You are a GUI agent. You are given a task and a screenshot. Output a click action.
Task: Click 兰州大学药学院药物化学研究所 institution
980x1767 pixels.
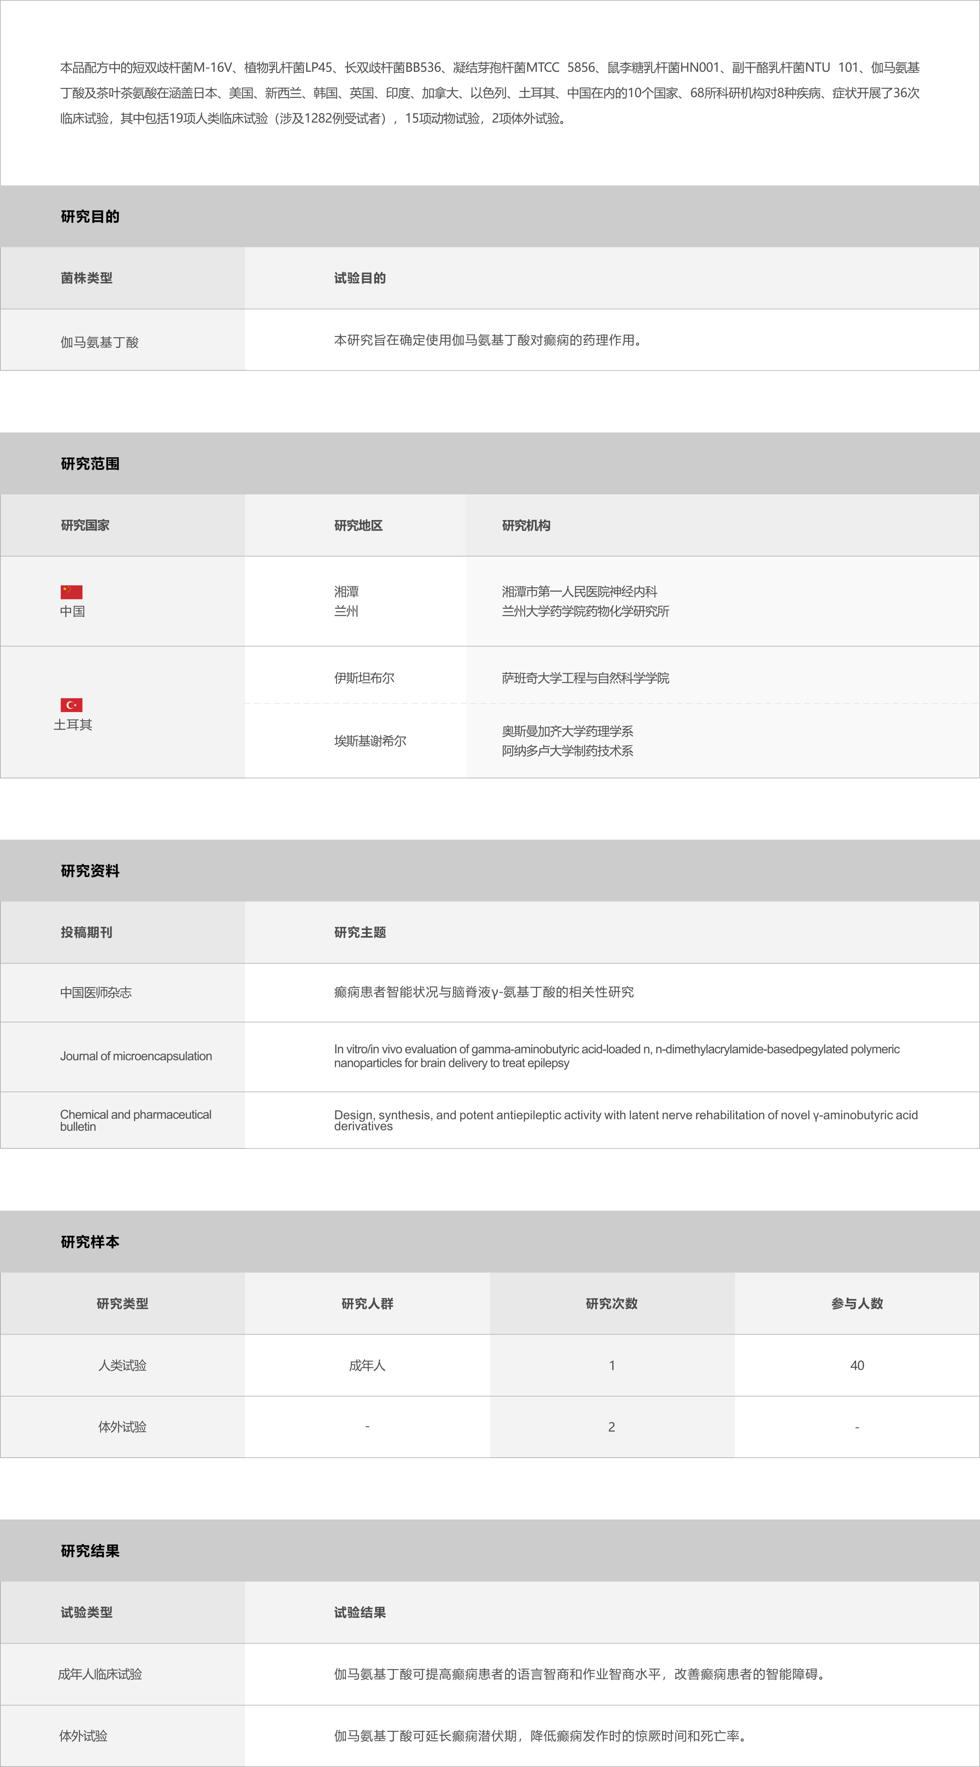point(586,611)
